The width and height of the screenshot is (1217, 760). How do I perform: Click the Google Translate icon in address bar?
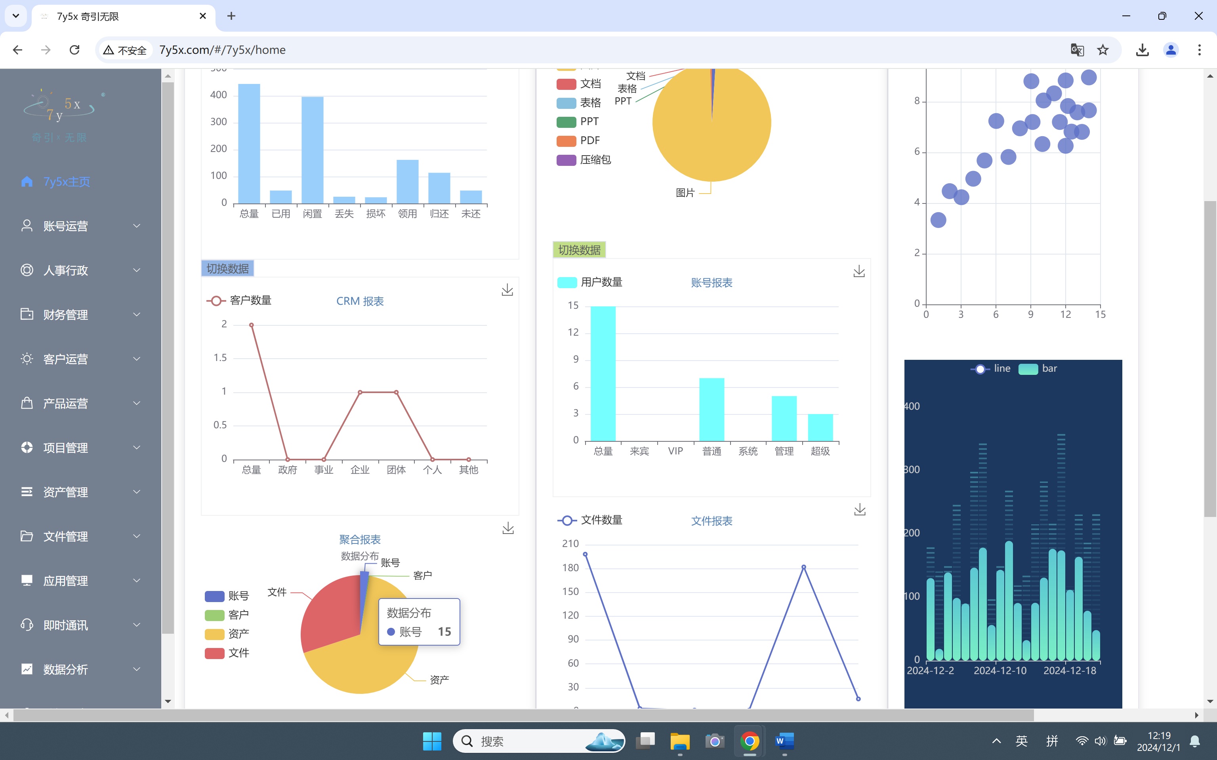pyautogui.click(x=1077, y=50)
